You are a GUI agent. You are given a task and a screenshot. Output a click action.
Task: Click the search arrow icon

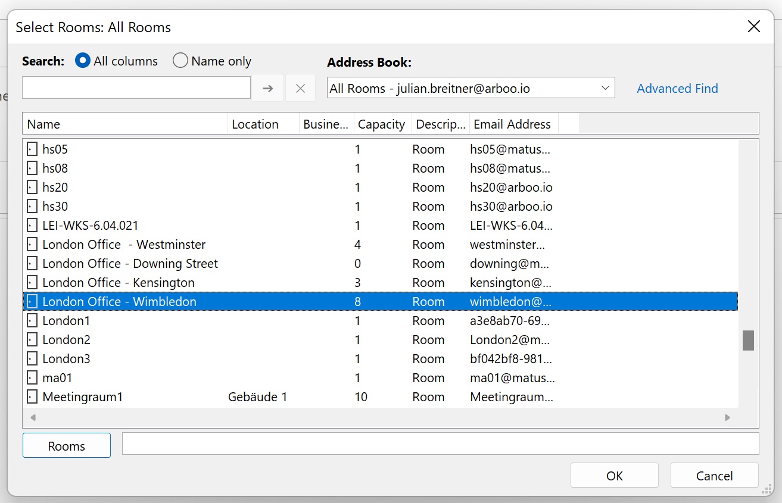(267, 88)
